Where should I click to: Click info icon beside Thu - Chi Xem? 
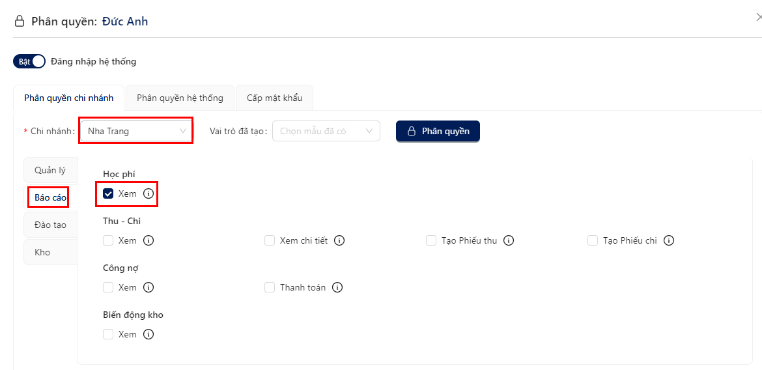pos(148,240)
